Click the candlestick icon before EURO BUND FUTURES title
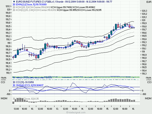Image resolution: width=152 pixels, height=114 pixels. 14,2
